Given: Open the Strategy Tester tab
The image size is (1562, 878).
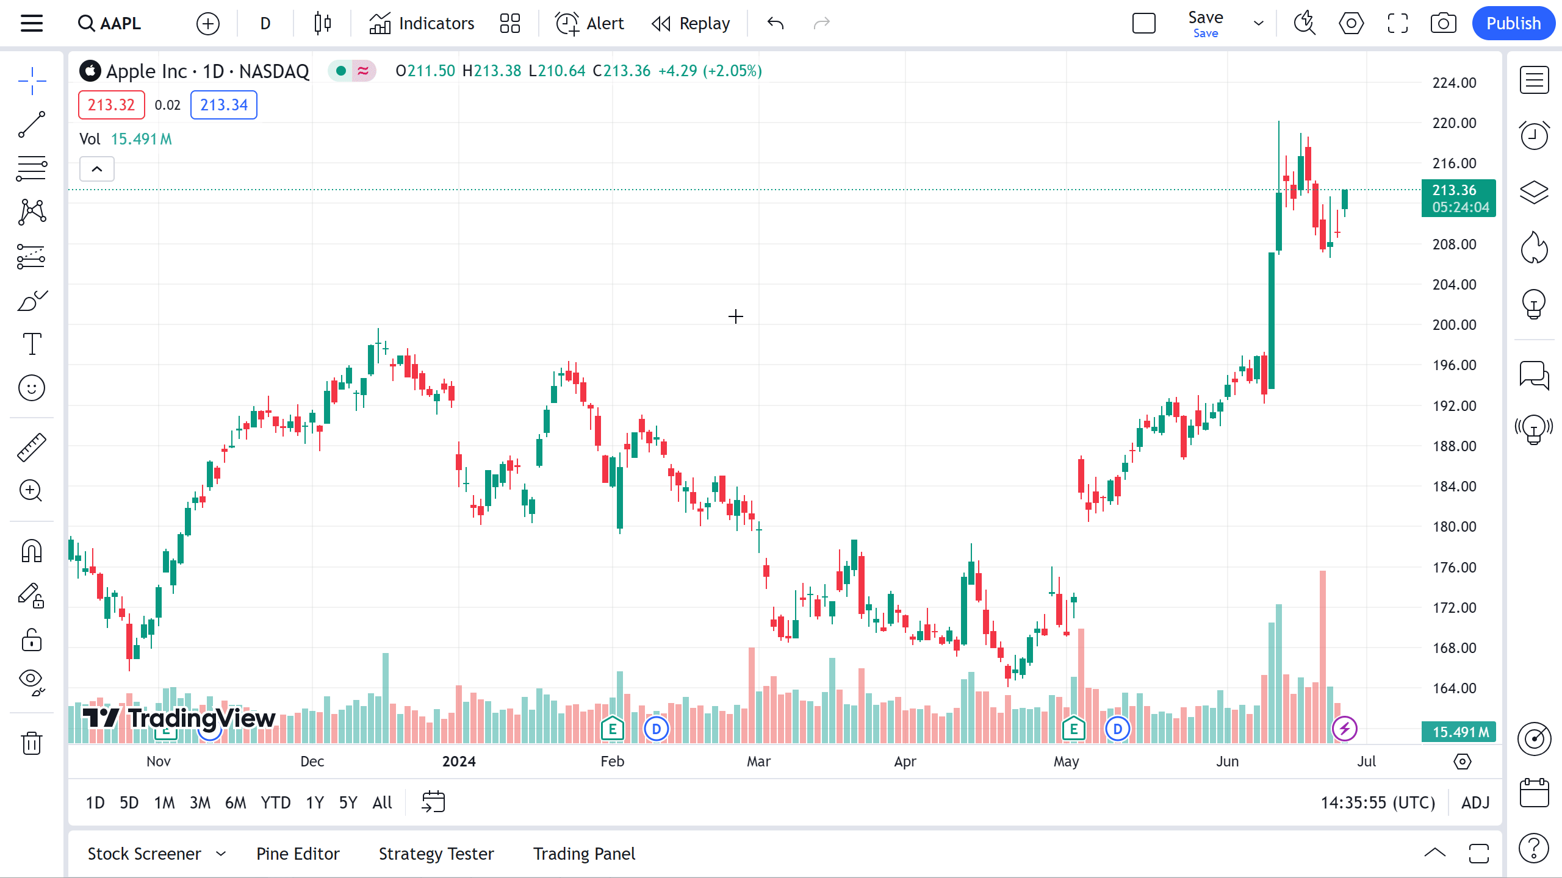Looking at the screenshot, I should click(x=436, y=854).
